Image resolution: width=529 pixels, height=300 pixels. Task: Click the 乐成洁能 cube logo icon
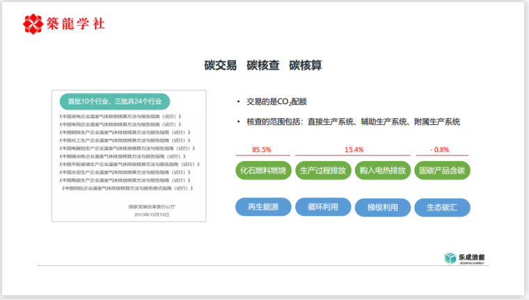coord(450,258)
